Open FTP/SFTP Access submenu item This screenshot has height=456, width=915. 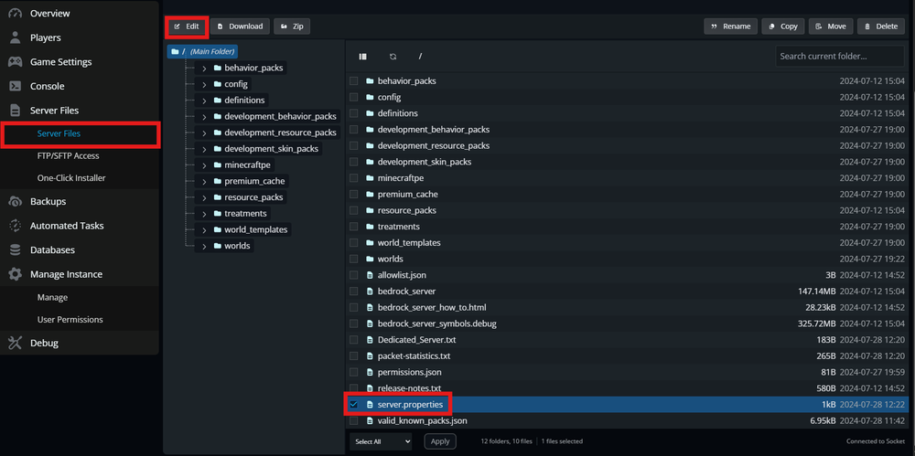(x=68, y=156)
